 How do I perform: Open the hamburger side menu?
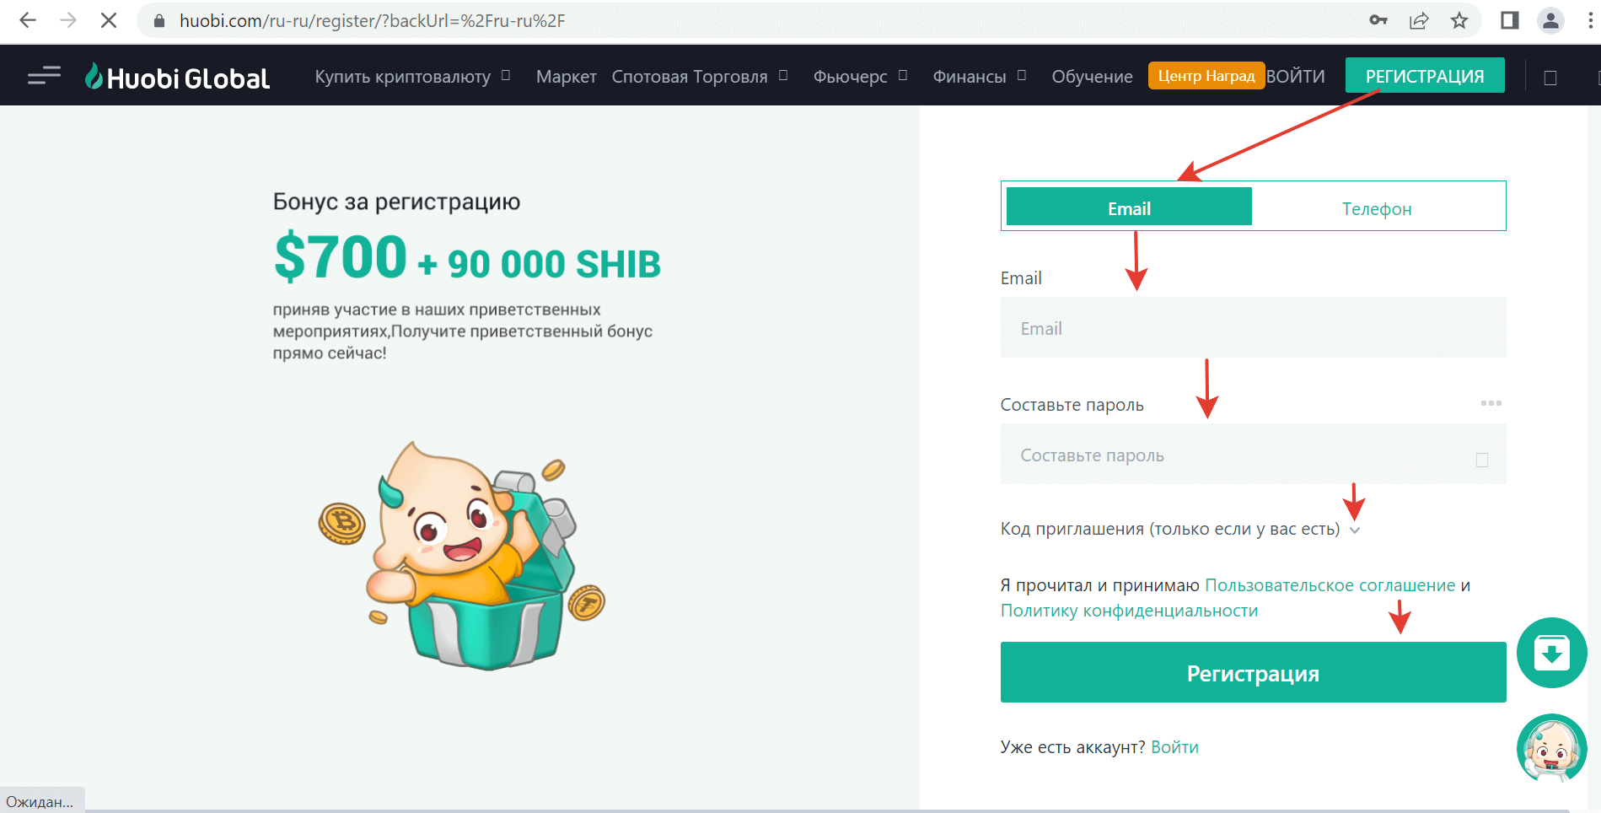(x=44, y=77)
